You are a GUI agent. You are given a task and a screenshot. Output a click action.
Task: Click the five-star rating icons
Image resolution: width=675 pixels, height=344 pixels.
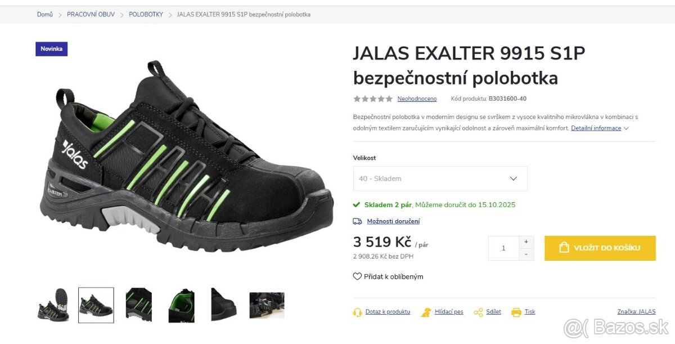pos(373,99)
